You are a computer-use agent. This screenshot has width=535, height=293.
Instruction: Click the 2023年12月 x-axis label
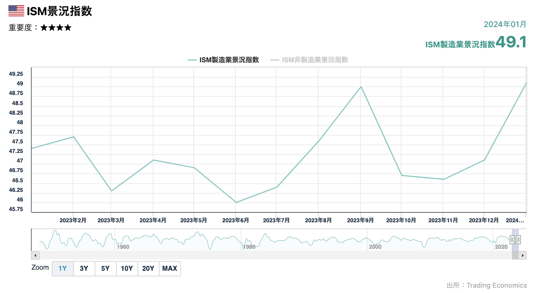484,221
